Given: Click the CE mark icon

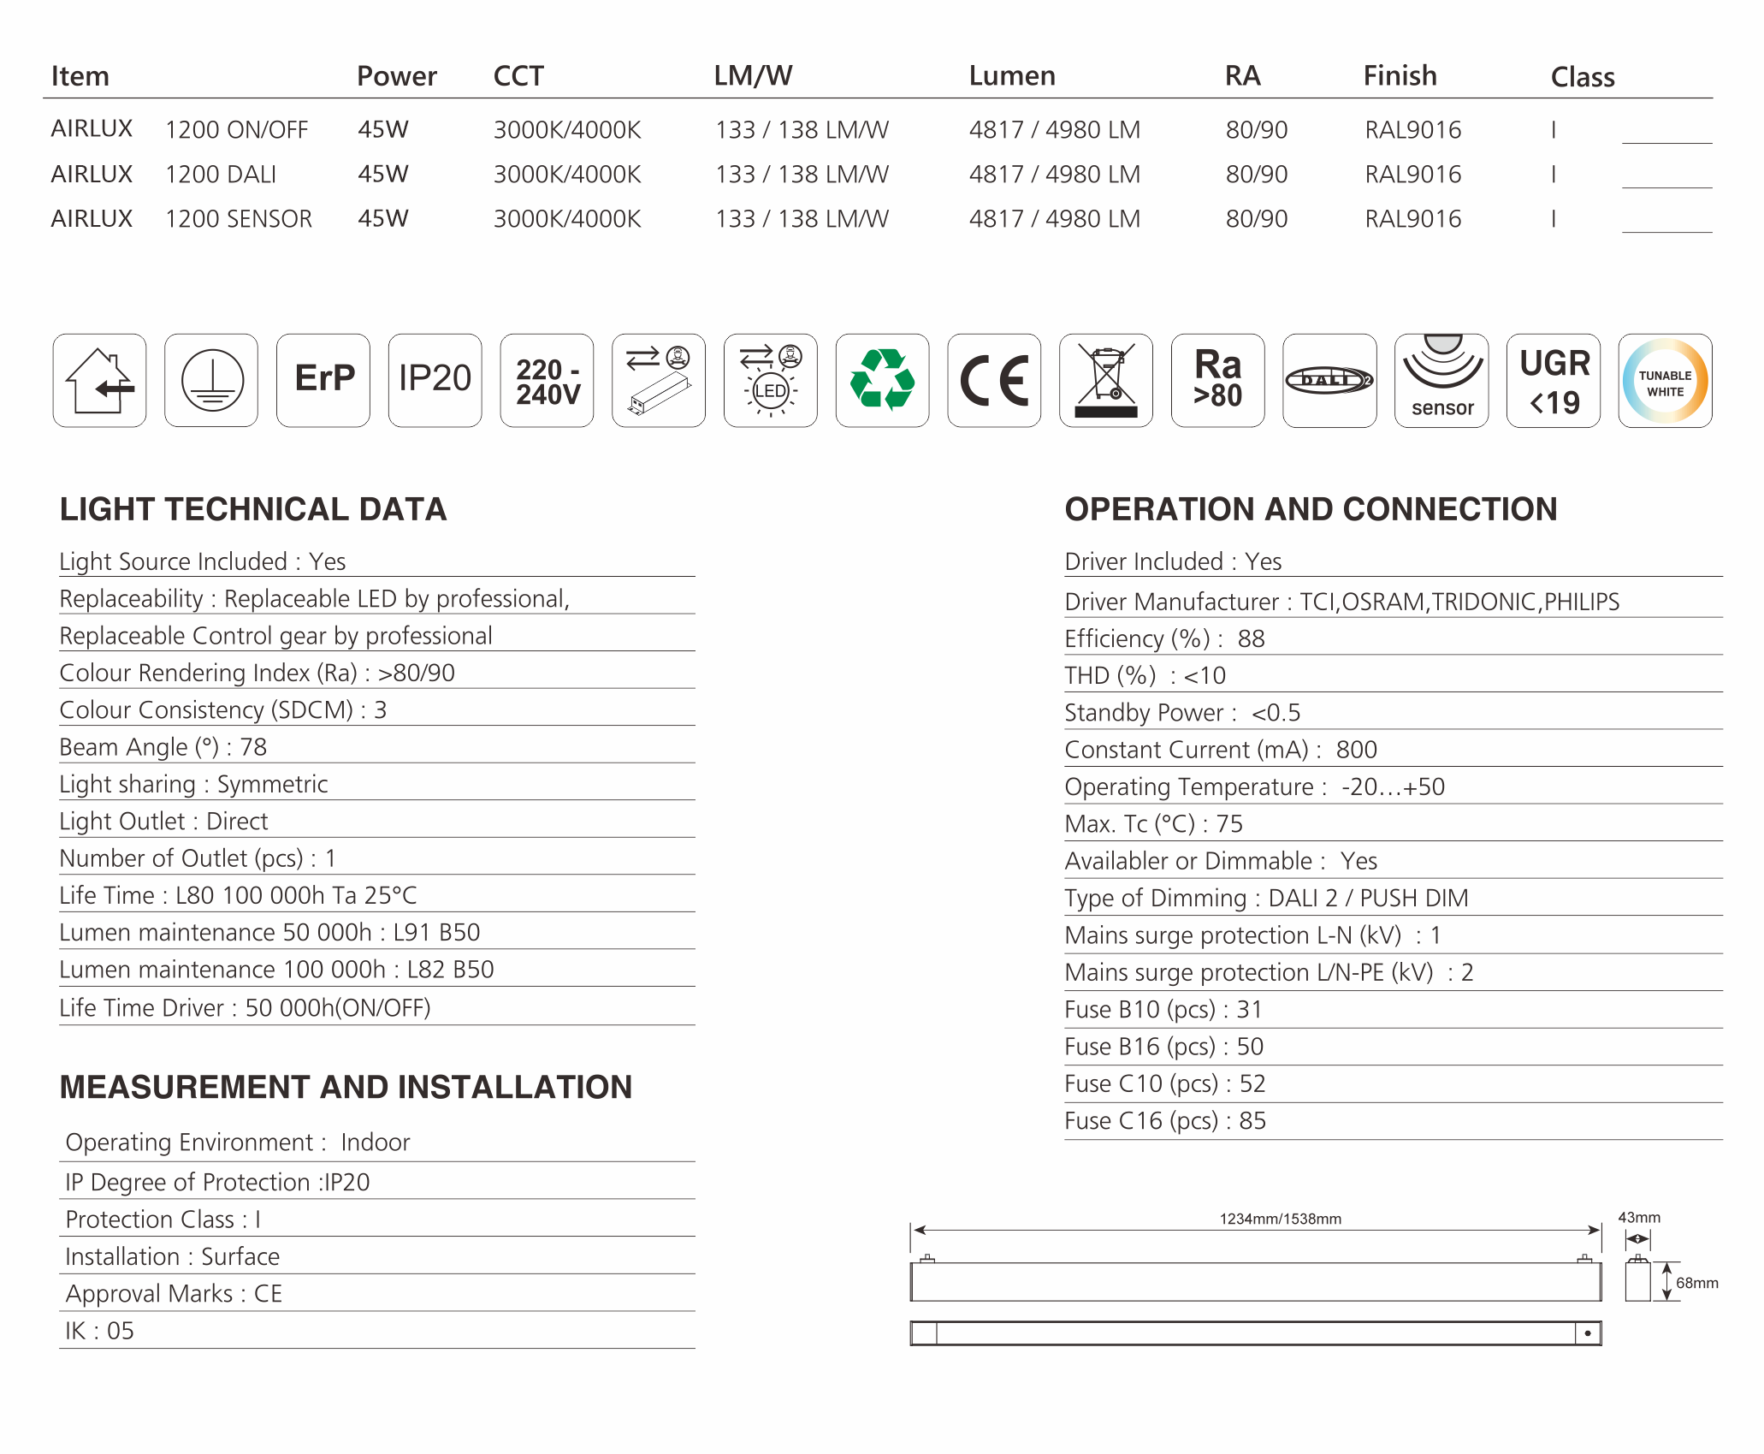Looking at the screenshot, I should point(994,381).
